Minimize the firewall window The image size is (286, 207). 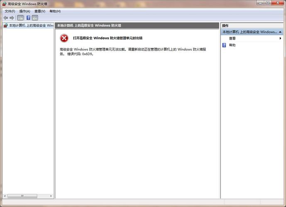260,3
